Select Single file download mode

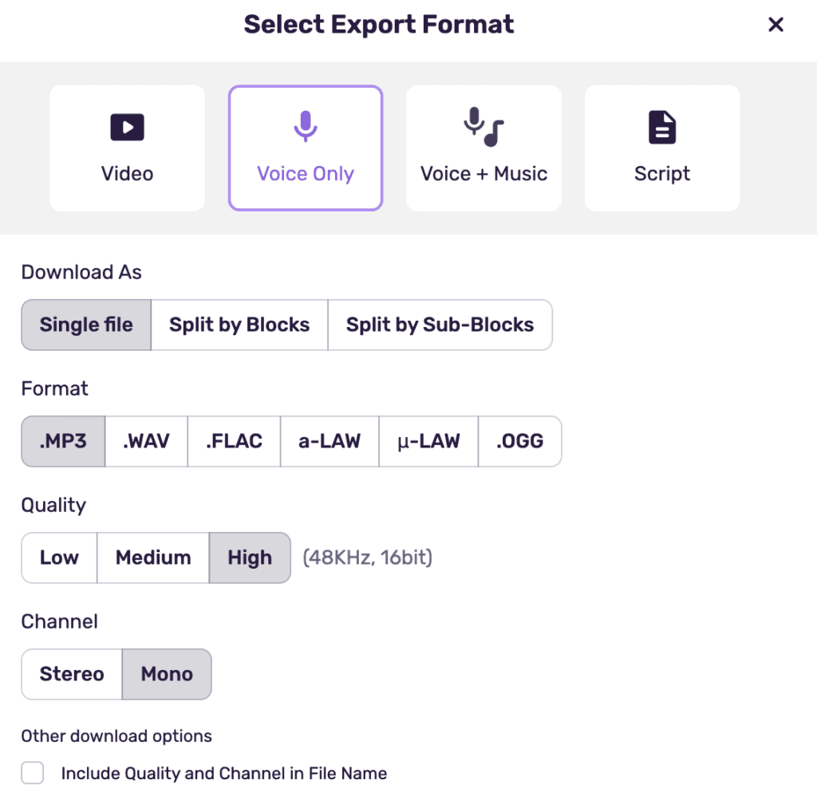pyautogui.click(x=85, y=325)
